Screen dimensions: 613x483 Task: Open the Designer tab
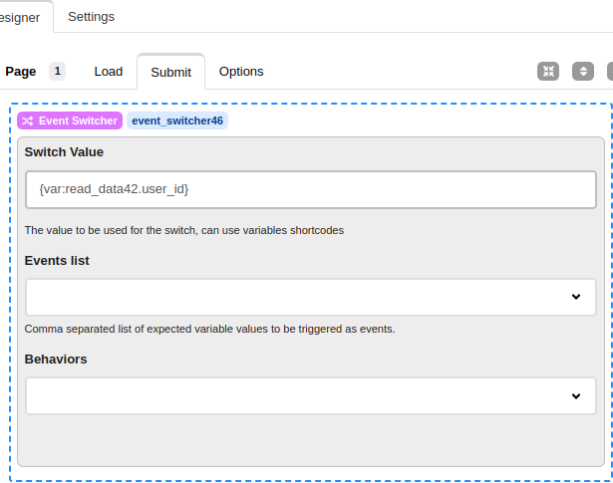[20, 17]
